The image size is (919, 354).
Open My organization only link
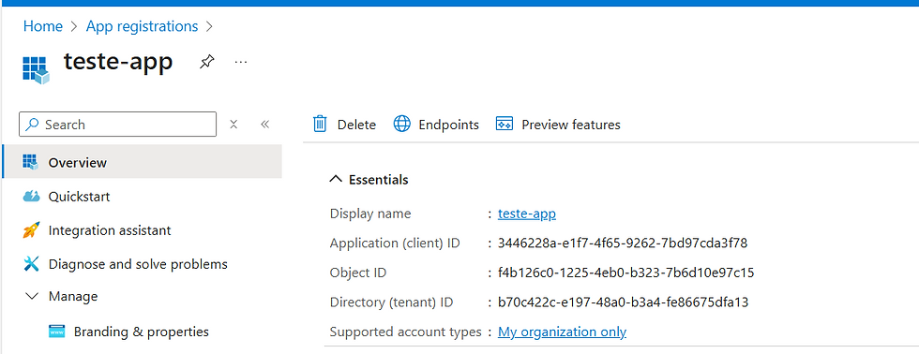(562, 332)
